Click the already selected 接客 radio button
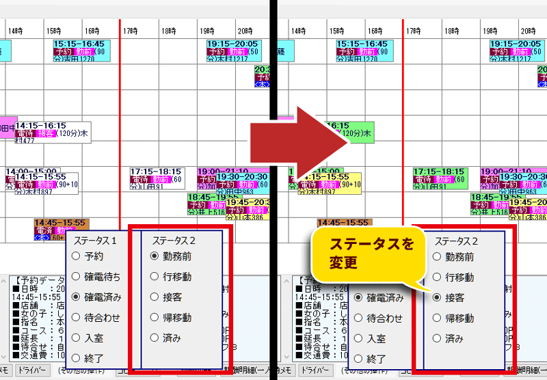Viewport: 547px width, 380px height. point(438,298)
